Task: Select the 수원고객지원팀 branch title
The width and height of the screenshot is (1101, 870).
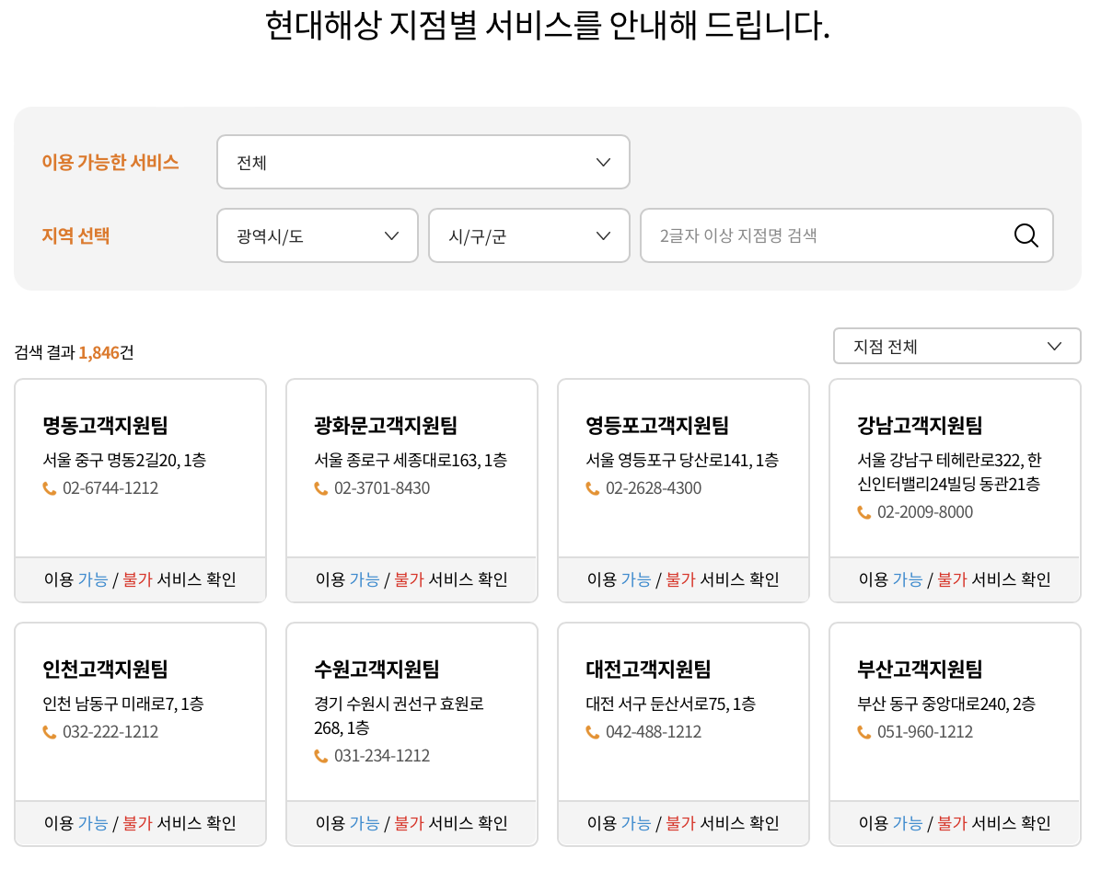Action: tap(377, 669)
